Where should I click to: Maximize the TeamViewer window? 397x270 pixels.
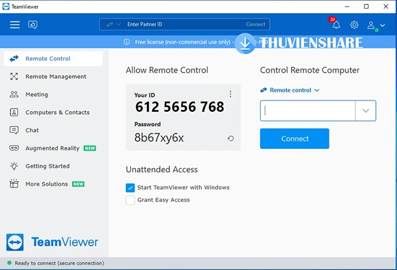click(x=366, y=7)
